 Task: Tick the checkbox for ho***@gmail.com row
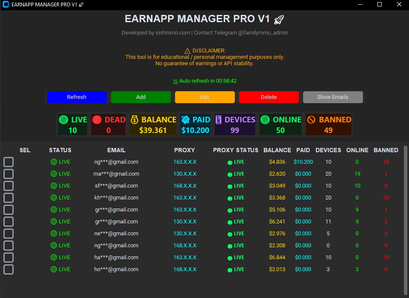point(9,269)
